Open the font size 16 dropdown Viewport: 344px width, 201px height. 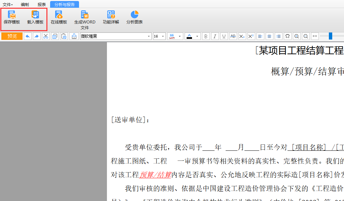click(x=163, y=36)
